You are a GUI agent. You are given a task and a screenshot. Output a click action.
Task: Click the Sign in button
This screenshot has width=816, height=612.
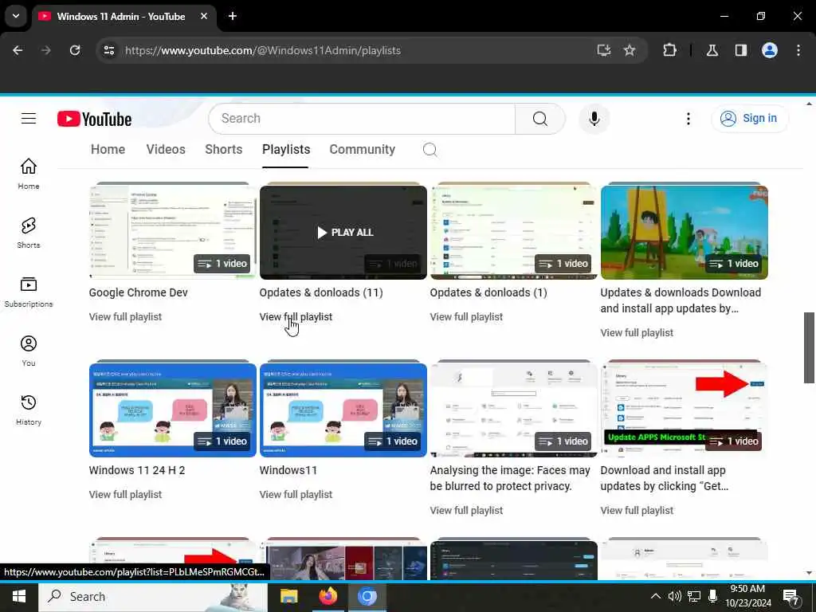tap(749, 119)
